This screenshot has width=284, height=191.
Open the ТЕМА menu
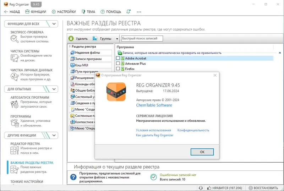click(88, 12)
